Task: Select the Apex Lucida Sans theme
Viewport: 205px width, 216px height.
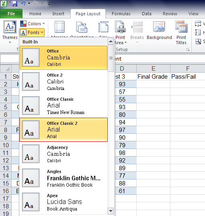Action: click(x=64, y=202)
